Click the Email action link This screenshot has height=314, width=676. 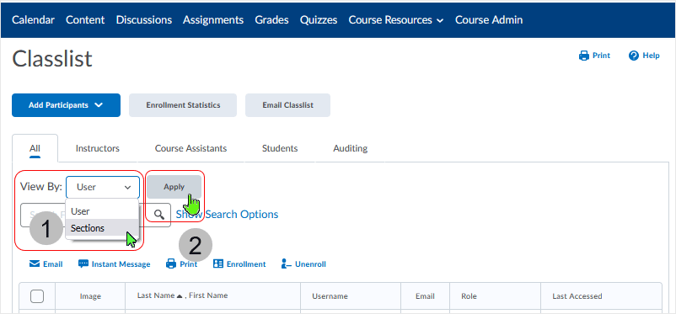click(x=52, y=264)
